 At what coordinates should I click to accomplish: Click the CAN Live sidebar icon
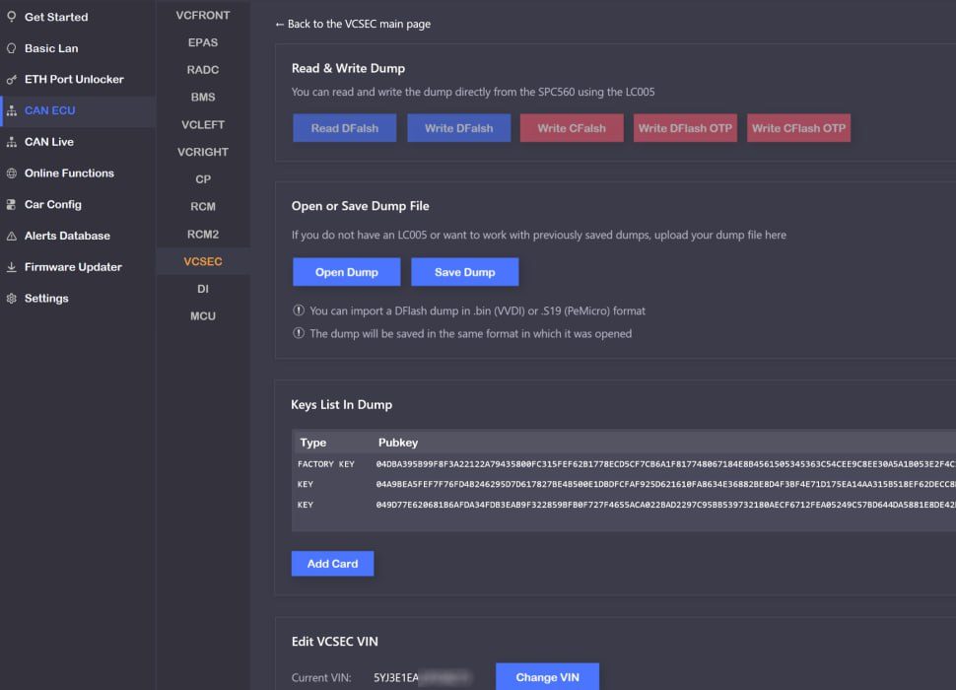click(x=12, y=142)
